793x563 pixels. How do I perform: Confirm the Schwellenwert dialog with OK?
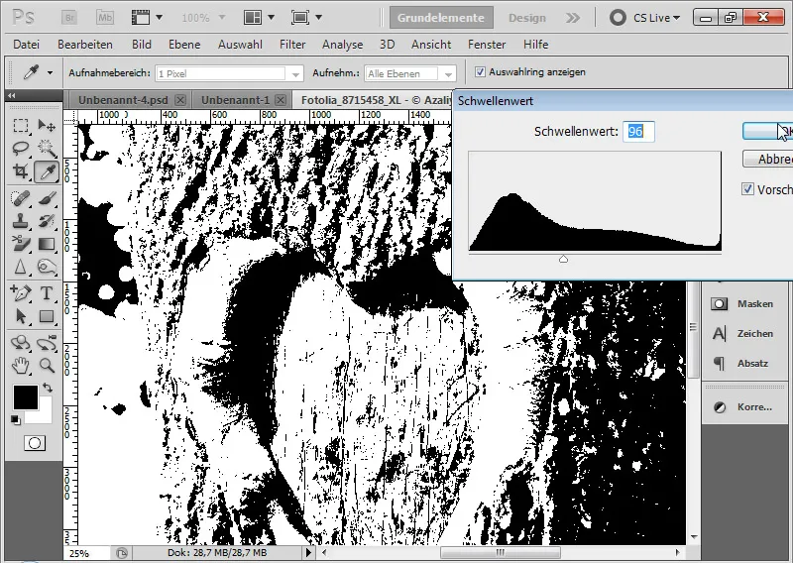tap(767, 132)
